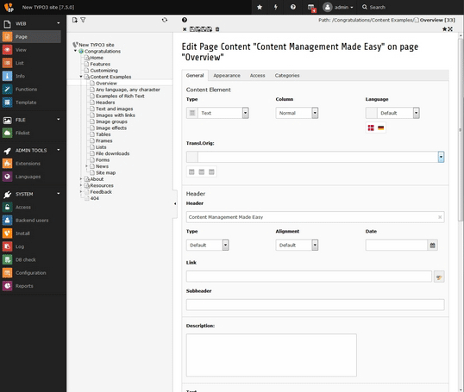Switch to the Categories tab
This screenshot has width=464, height=392.
click(287, 76)
